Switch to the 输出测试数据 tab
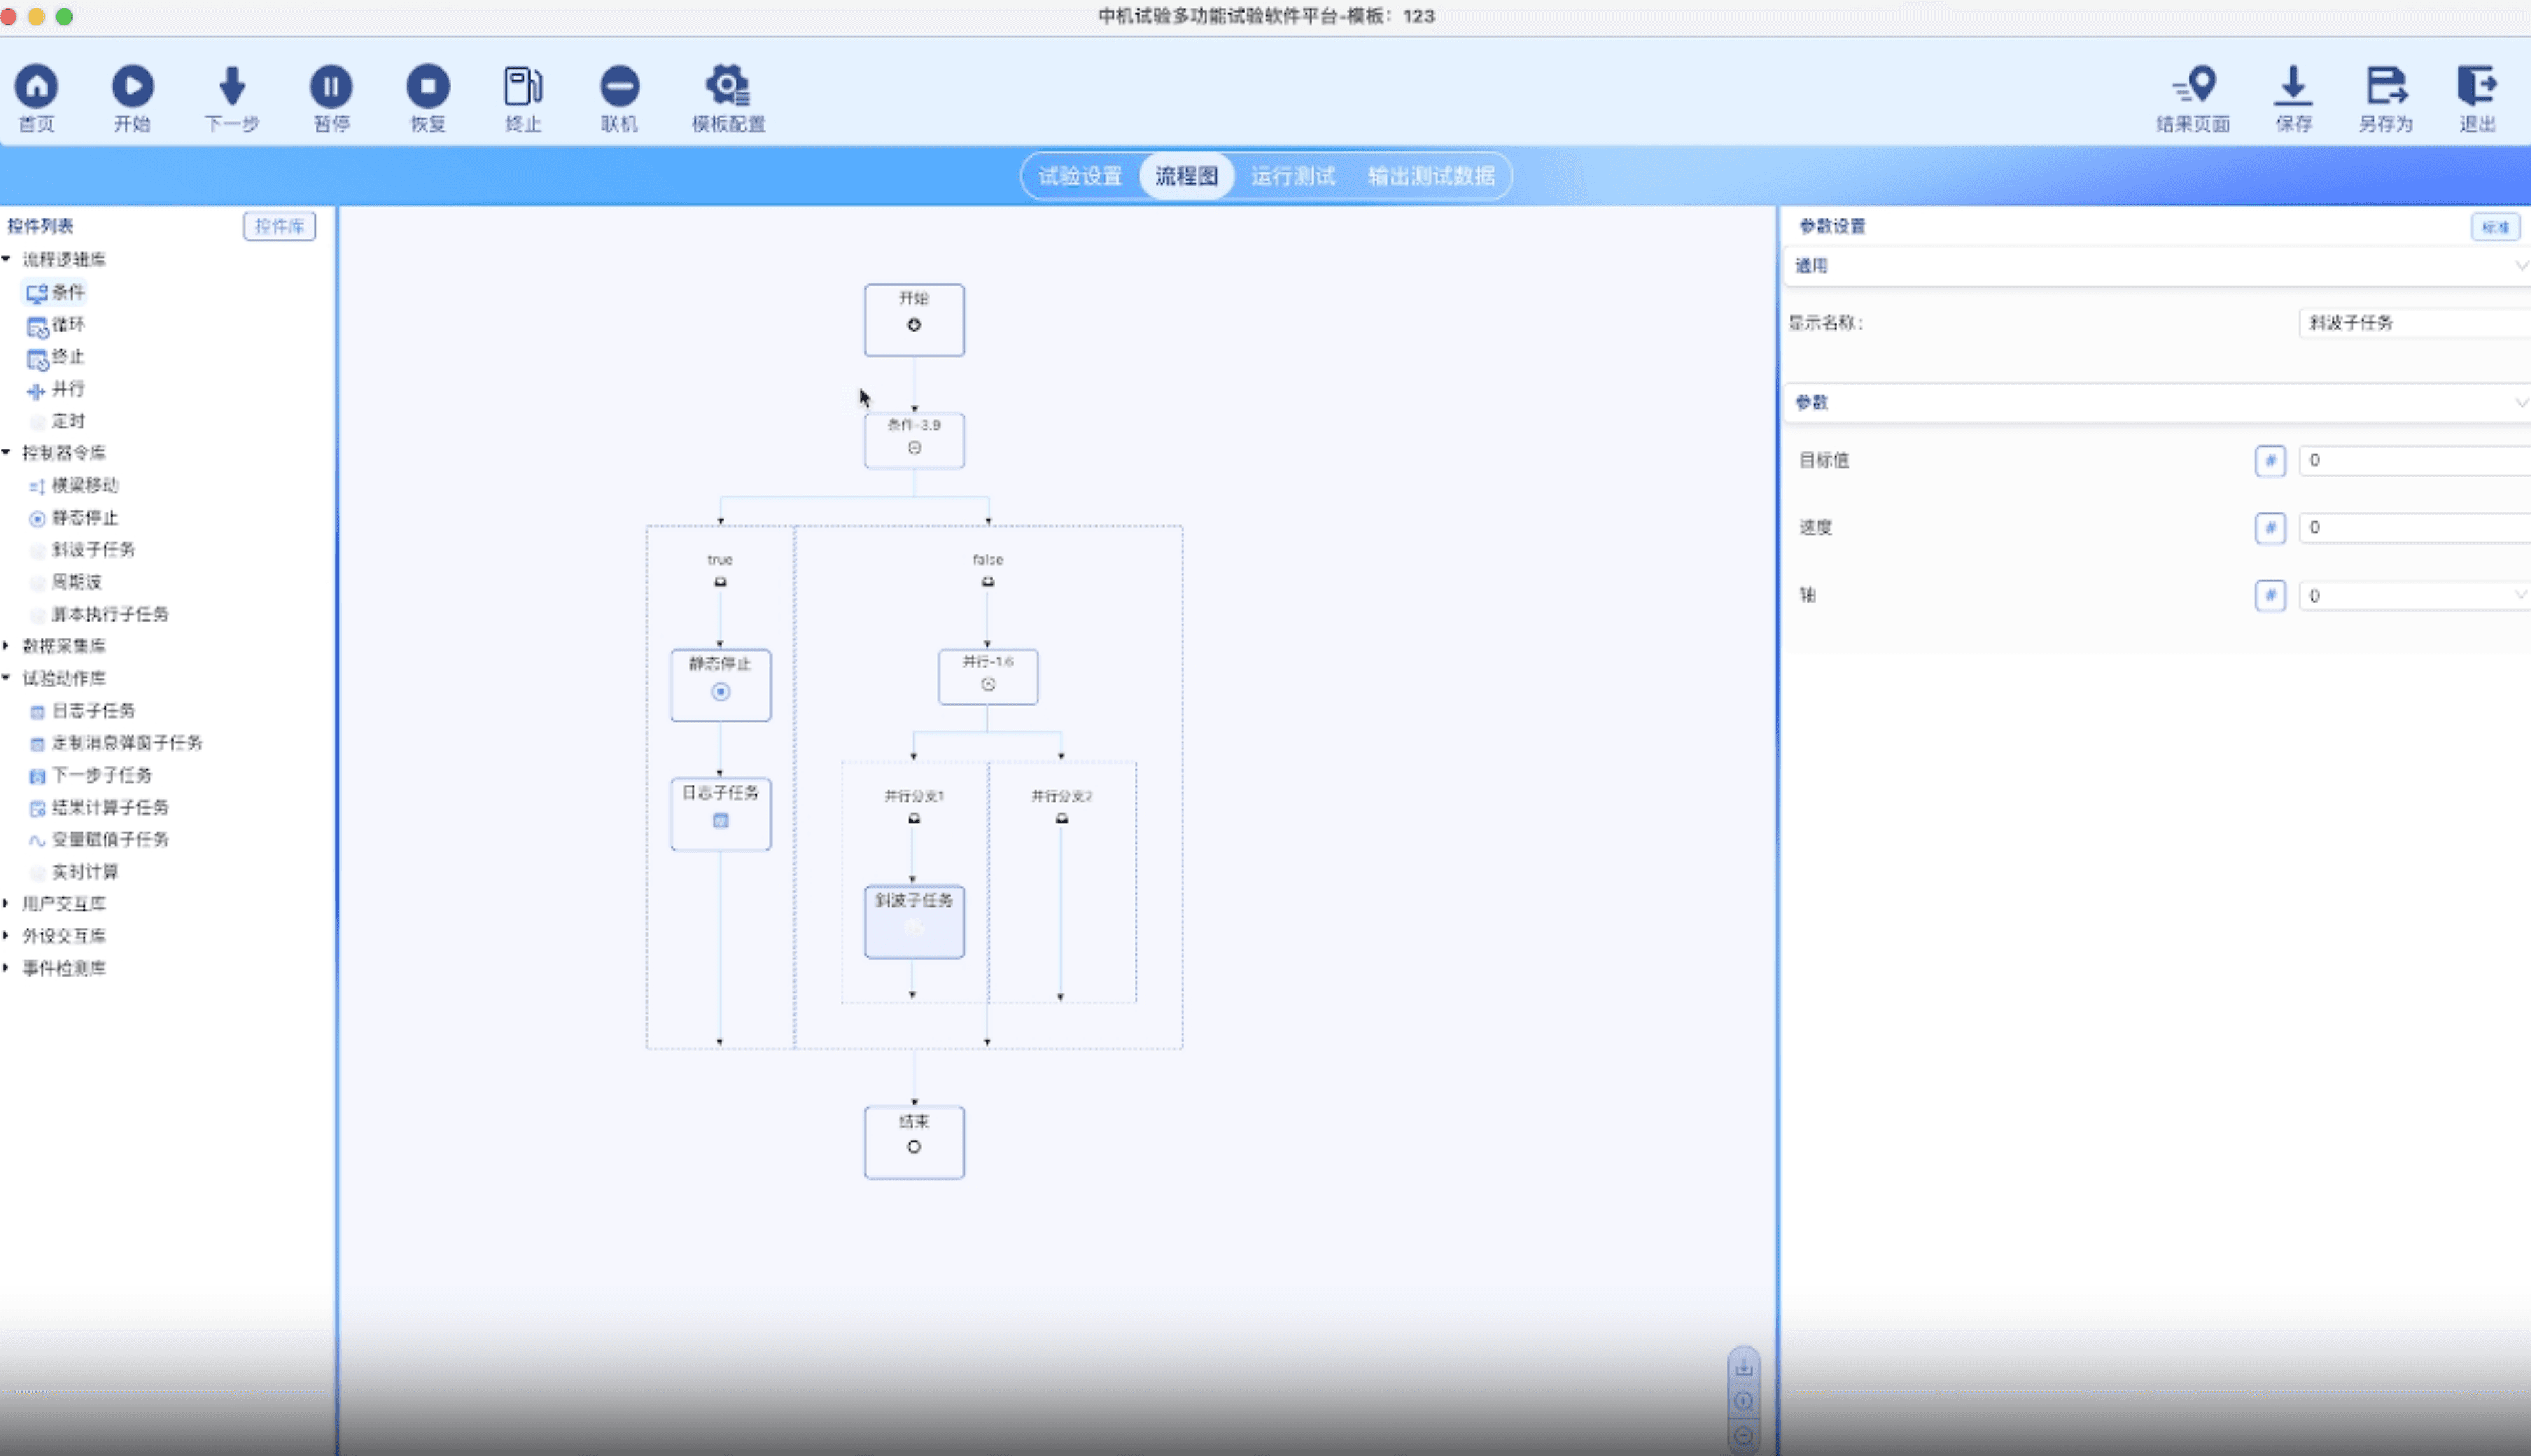 1431,176
